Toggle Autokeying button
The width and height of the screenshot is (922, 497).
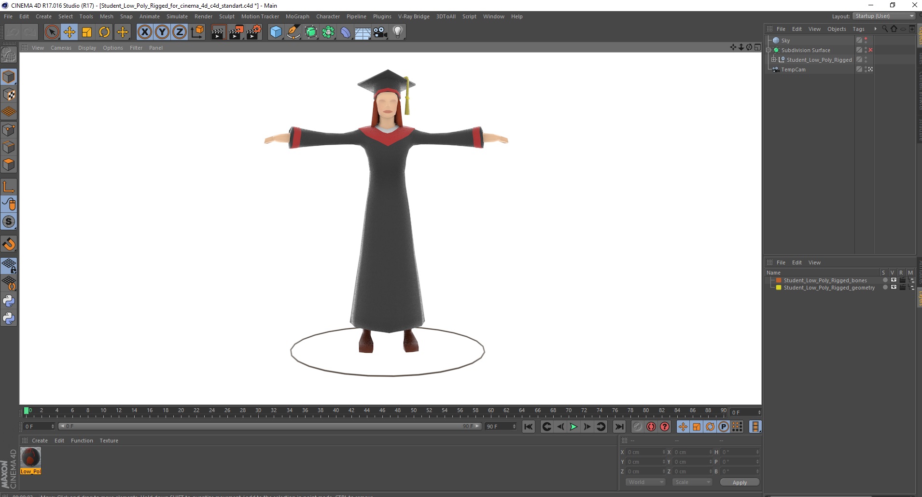(x=651, y=427)
